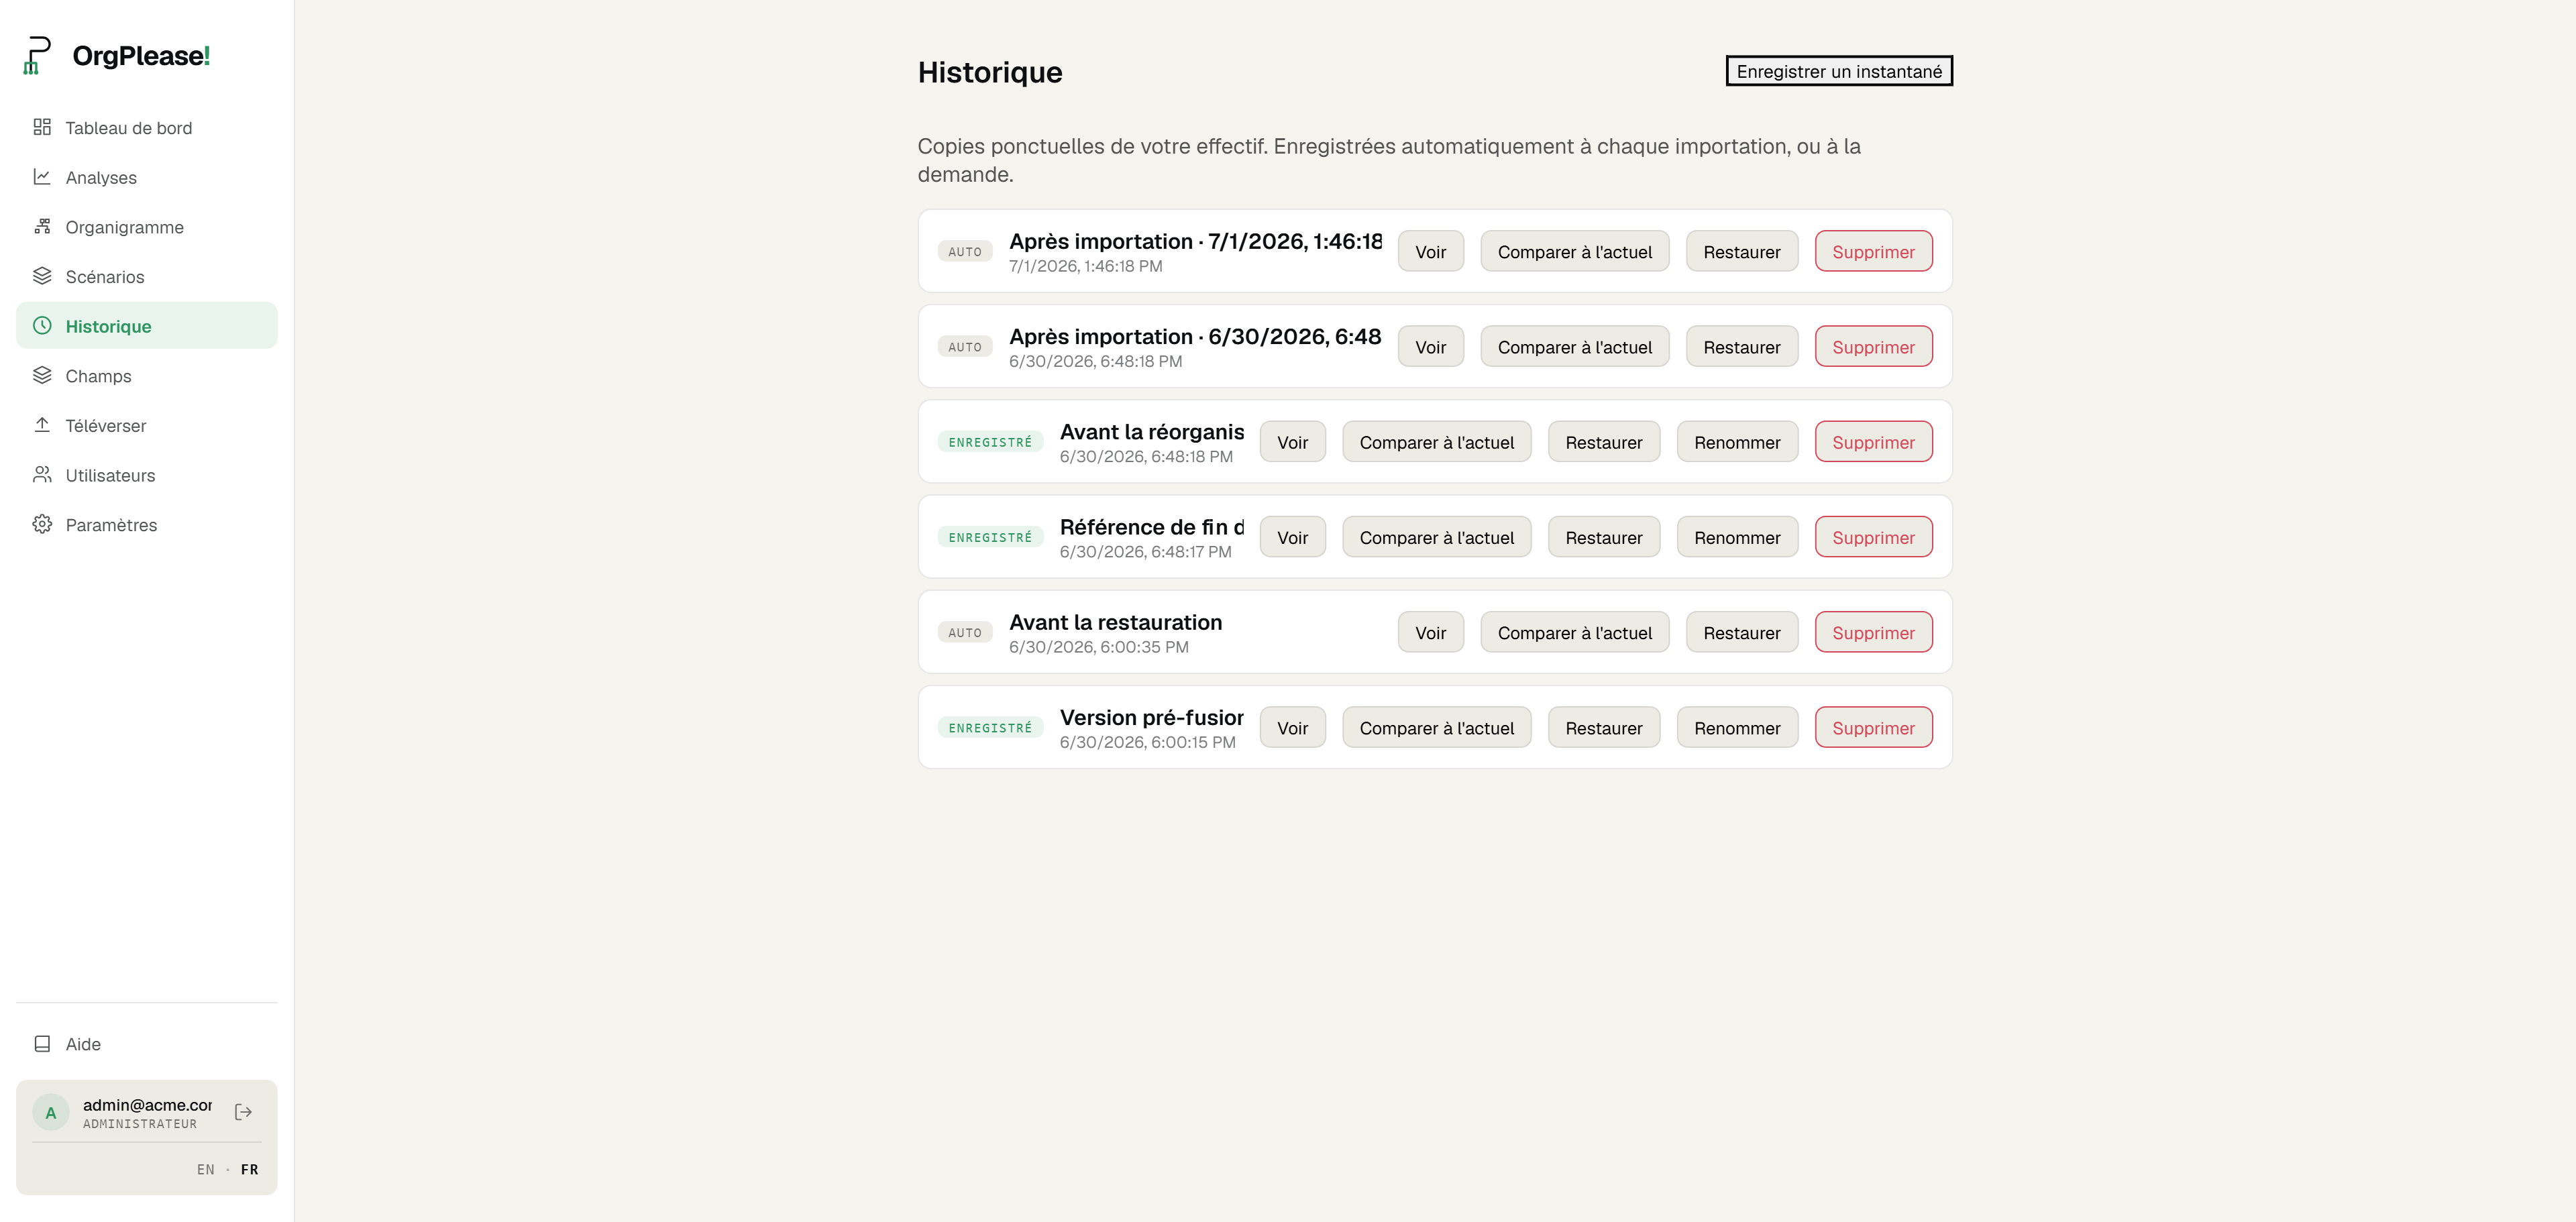View the 6/30/2026 6:48 import snapshot
Viewport: 2576px width, 1222px height.
pyautogui.click(x=1430, y=347)
